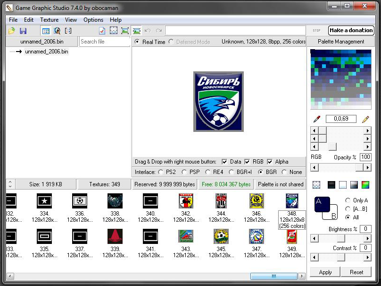Click the Brightness % value field
The height and width of the screenshot is (286, 381).
tap(365, 229)
